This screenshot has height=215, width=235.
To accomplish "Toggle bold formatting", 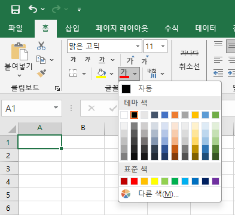I will click(74, 60).
